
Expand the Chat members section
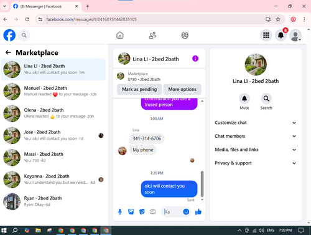(x=256, y=136)
